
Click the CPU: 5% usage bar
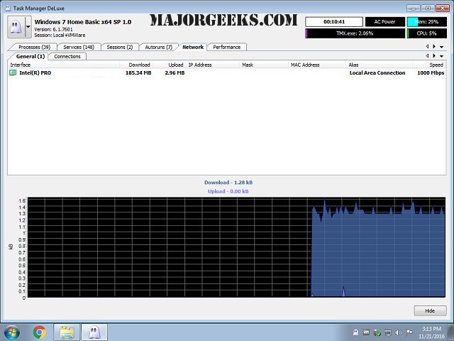(427, 33)
